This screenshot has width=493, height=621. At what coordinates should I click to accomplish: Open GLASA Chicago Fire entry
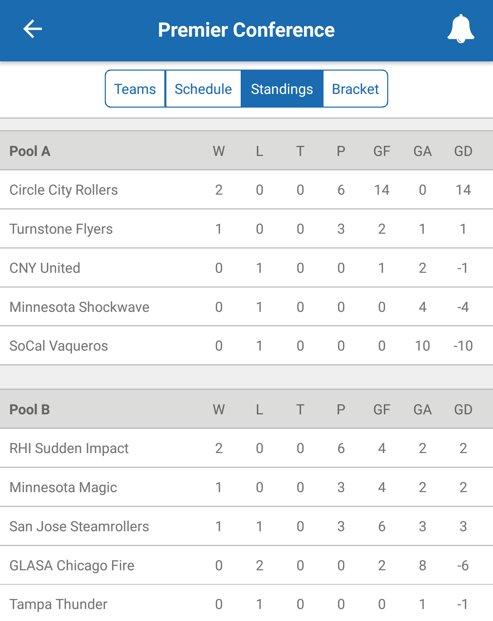pos(72,565)
